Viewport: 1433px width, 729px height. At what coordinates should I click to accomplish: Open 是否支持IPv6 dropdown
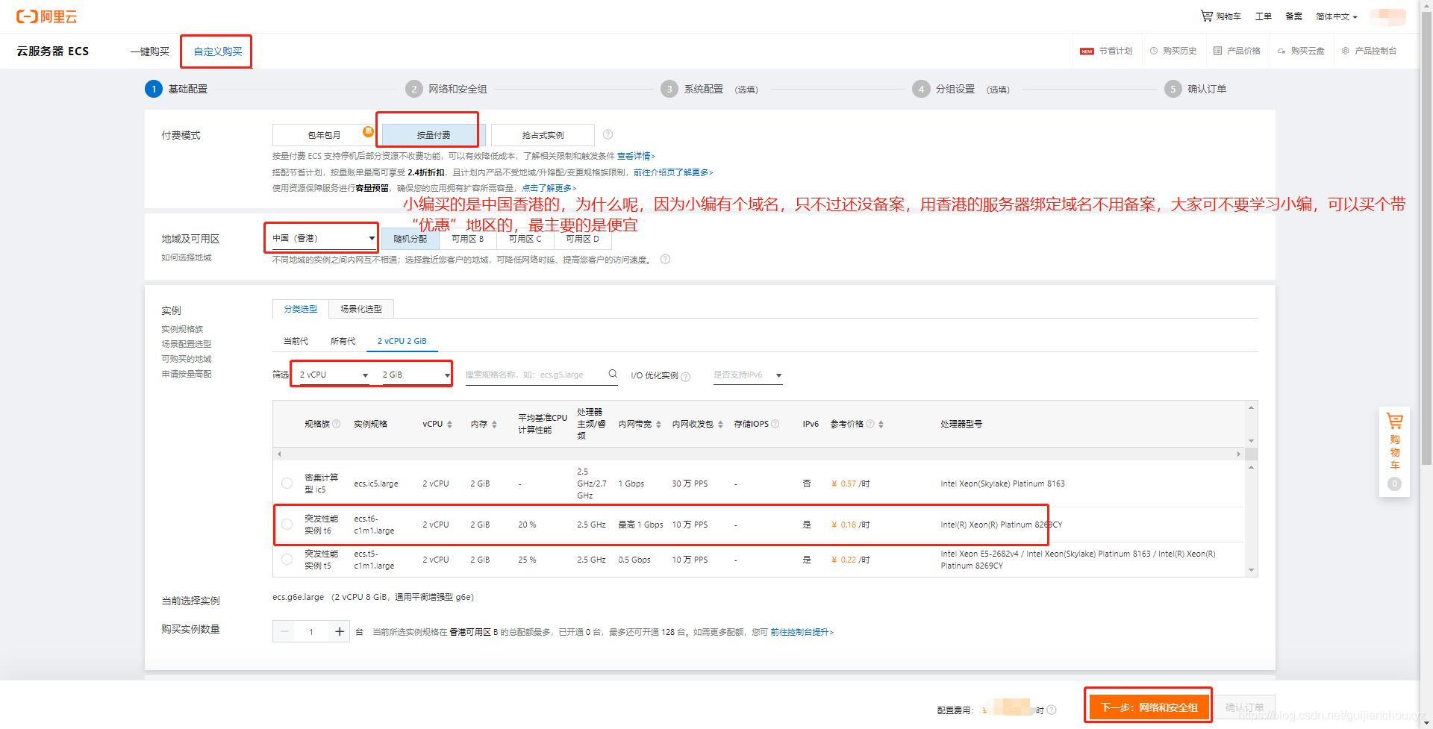click(748, 375)
